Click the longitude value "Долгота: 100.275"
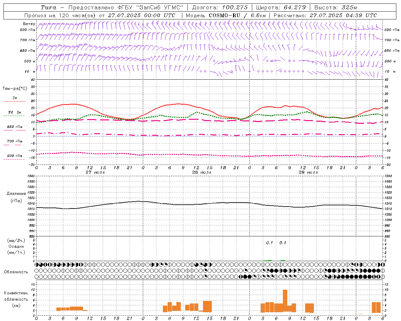Screen dimensions: 401x321 coord(220,8)
